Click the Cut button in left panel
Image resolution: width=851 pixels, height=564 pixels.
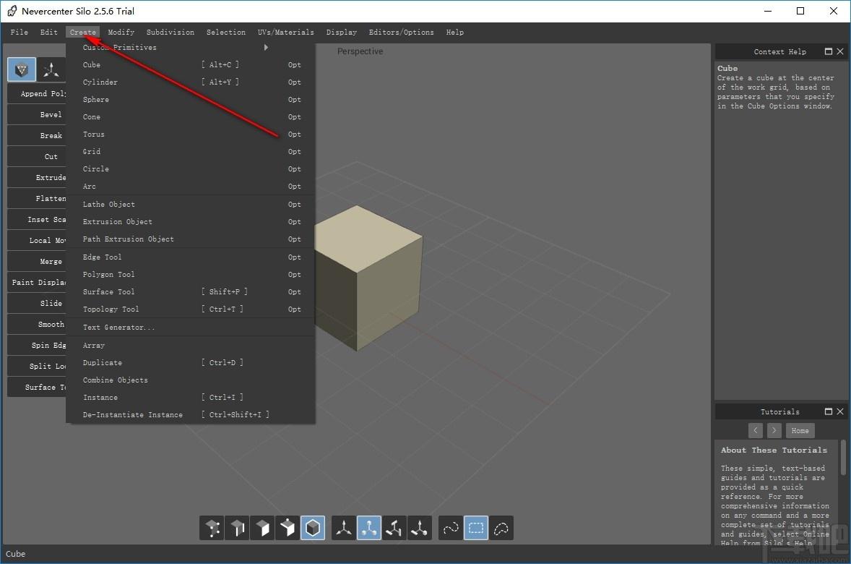pyautogui.click(x=37, y=156)
